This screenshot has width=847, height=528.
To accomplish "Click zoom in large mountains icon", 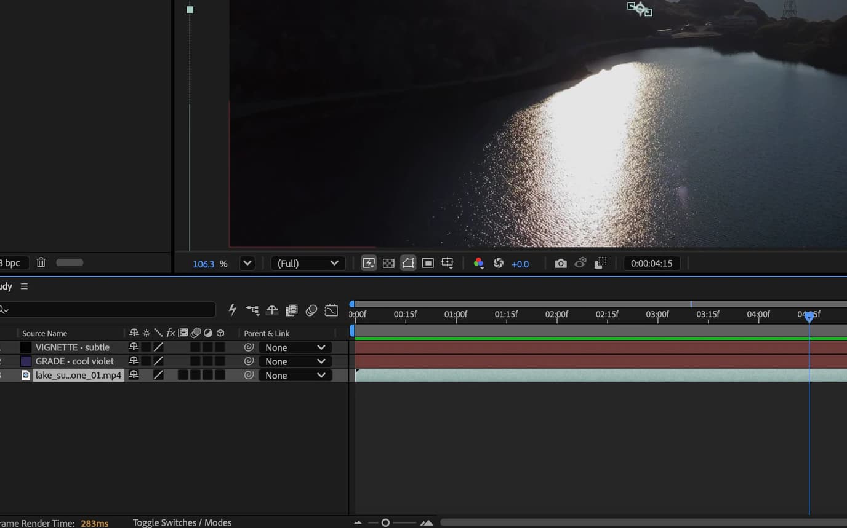I will [x=427, y=522].
